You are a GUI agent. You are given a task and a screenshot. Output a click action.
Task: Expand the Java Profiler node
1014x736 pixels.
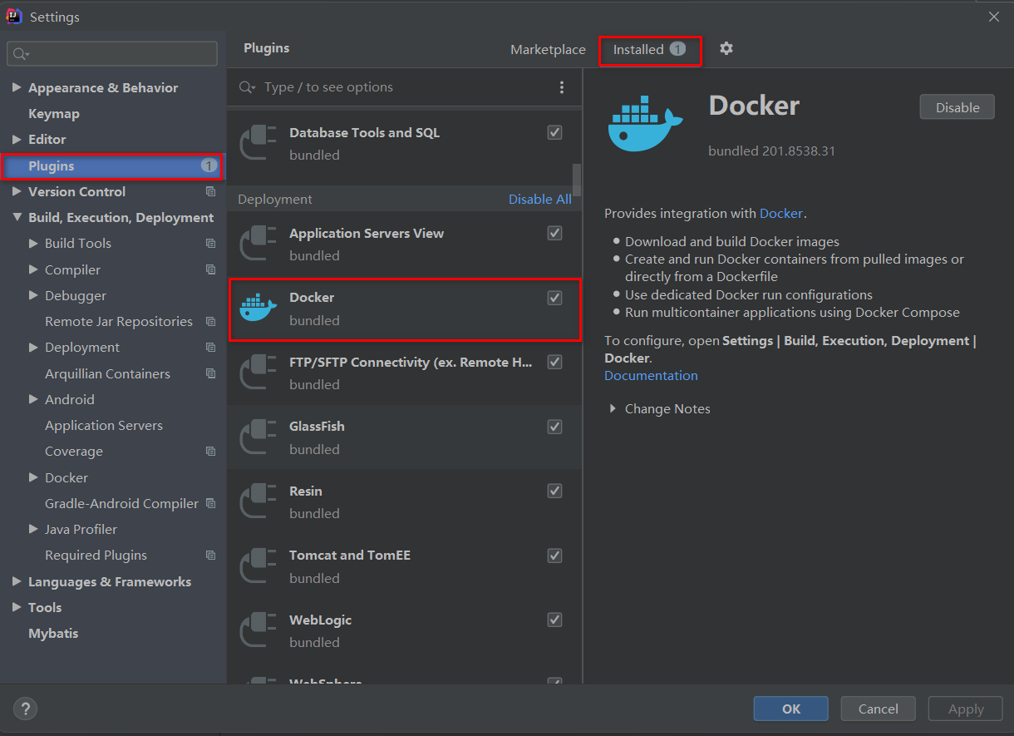[x=33, y=529]
